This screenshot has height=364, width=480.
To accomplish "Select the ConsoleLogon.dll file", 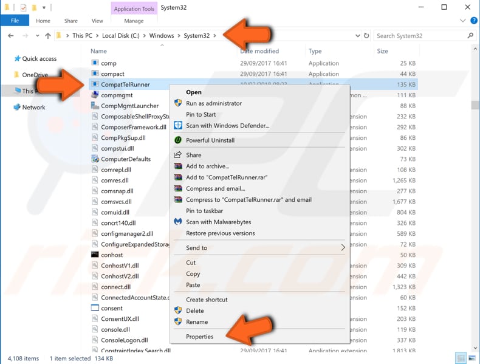I will pos(125,340).
